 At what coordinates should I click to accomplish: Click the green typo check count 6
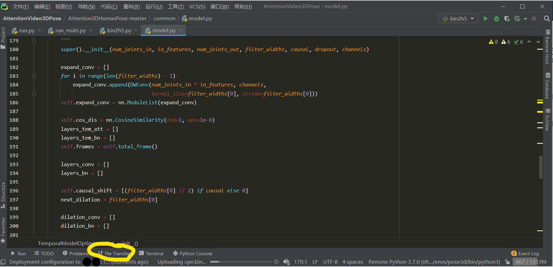(x=518, y=42)
